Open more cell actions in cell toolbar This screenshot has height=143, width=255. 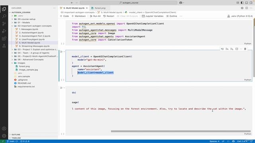(241, 49)
